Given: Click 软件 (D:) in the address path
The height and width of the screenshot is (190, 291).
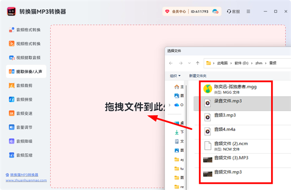Looking at the screenshot, I should pyautogui.click(x=242, y=63).
